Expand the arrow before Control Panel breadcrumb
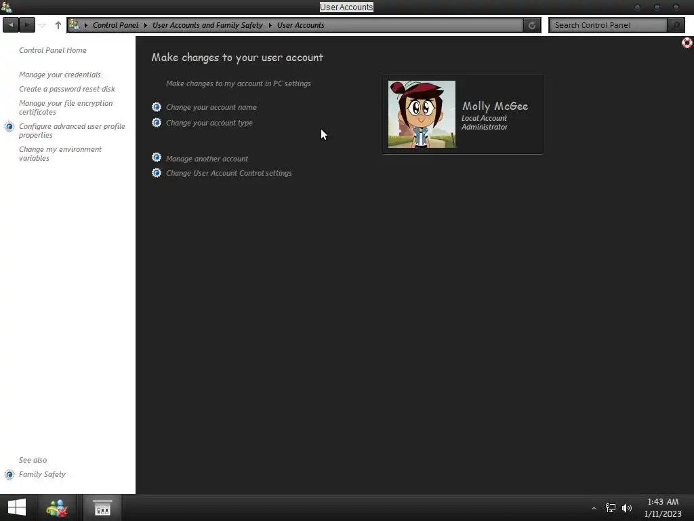Screen dimensions: 694x521 click(x=86, y=25)
